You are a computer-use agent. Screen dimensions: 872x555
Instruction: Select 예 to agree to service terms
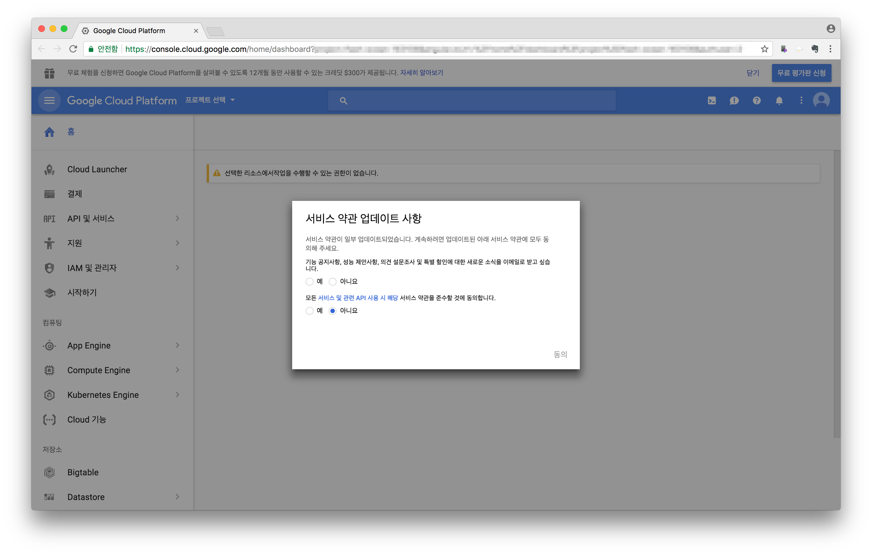pos(309,311)
